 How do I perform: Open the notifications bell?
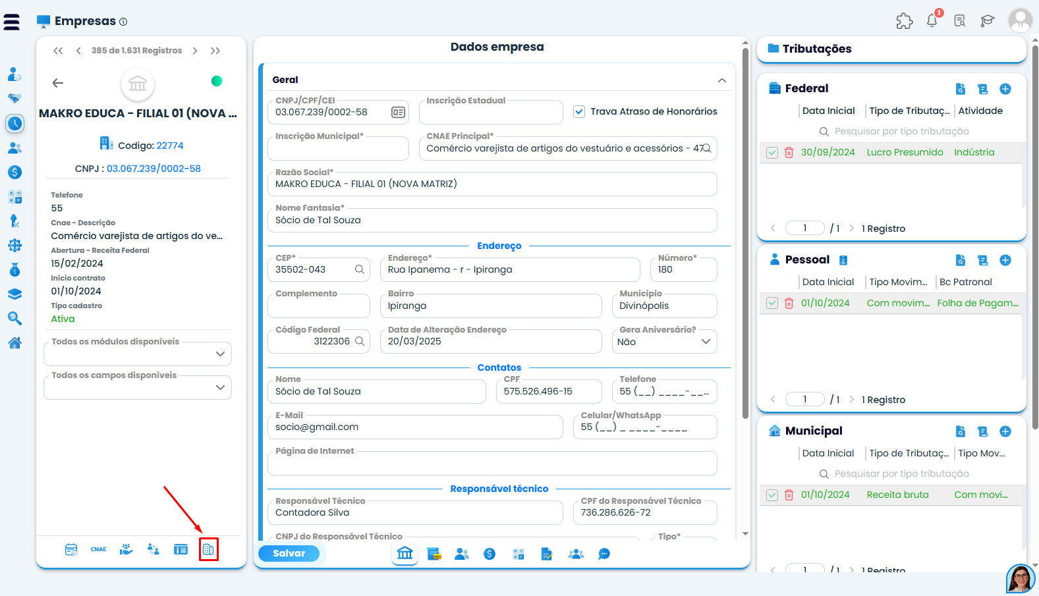click(x=932, y=20)
